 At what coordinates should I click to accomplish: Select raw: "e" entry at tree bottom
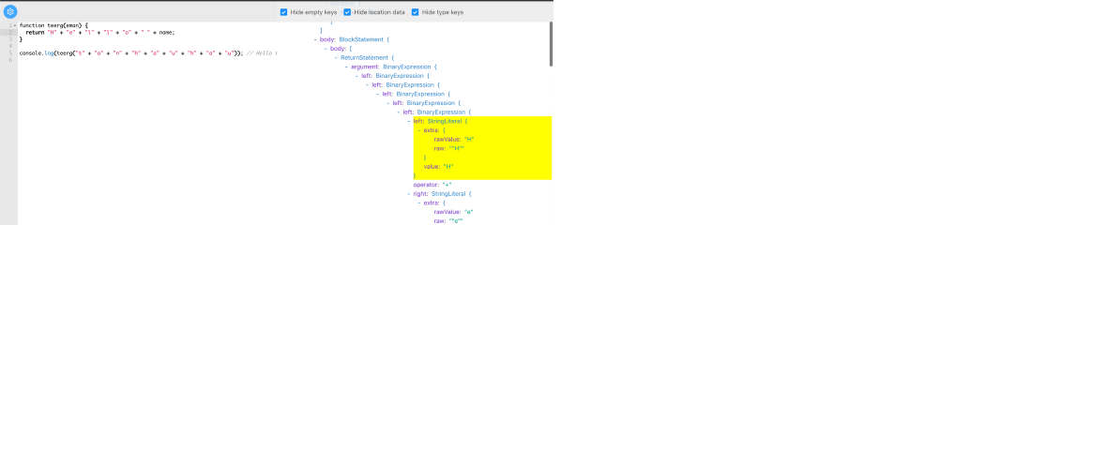click(448, 220)
